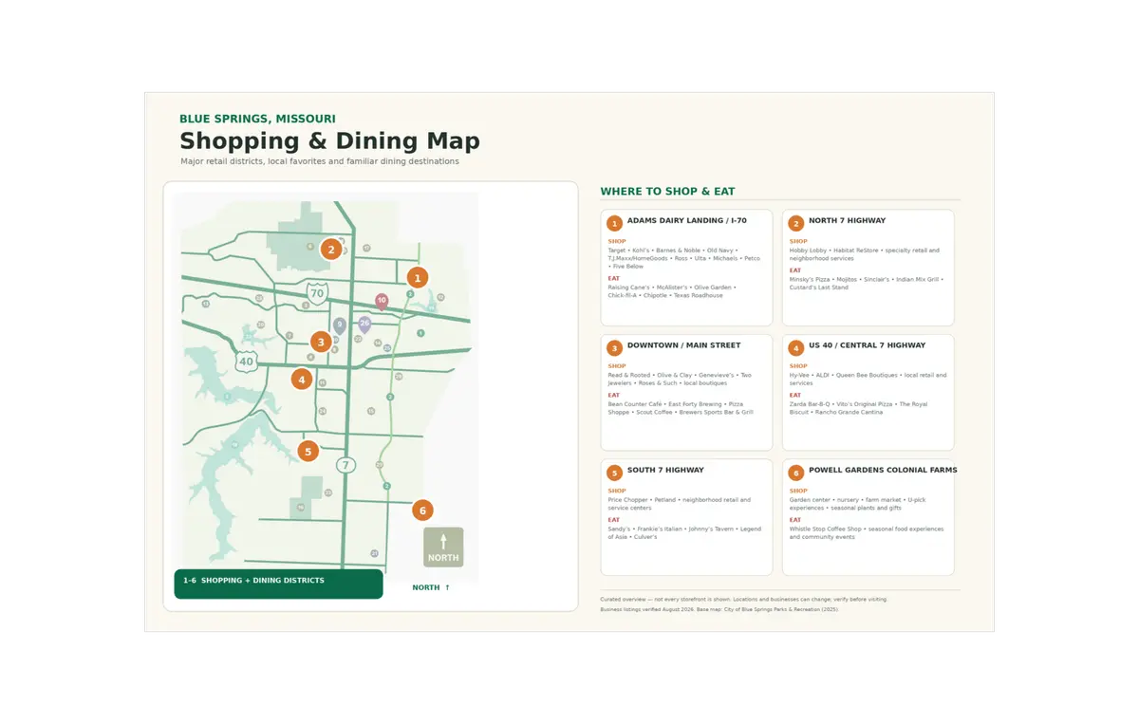This screenshot has height=724, width=1139.
Task: Click the 'Hobby Lobby • Habitat ReStore' store list
Action: tap(865, 254)
